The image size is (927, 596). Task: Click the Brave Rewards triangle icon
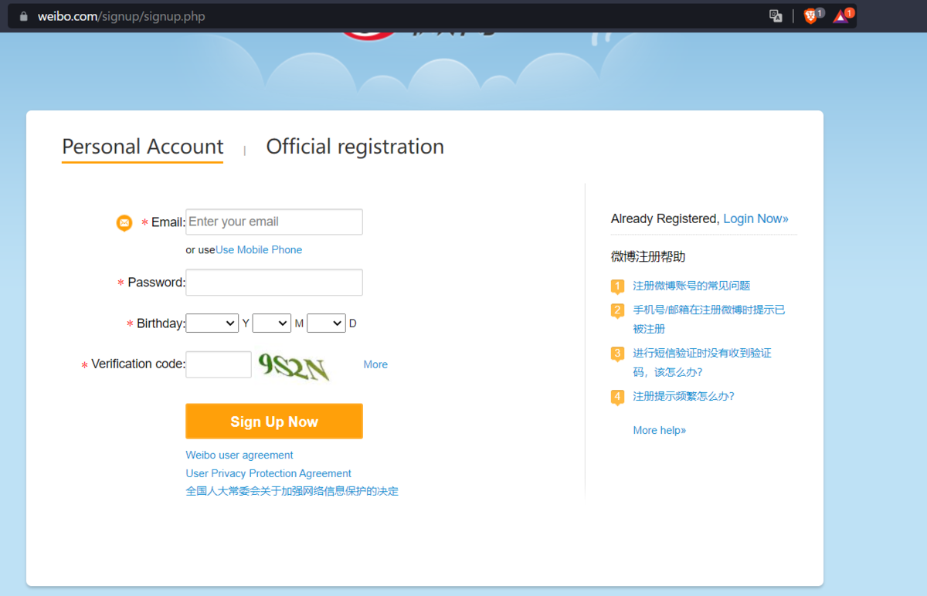(840, 16)
